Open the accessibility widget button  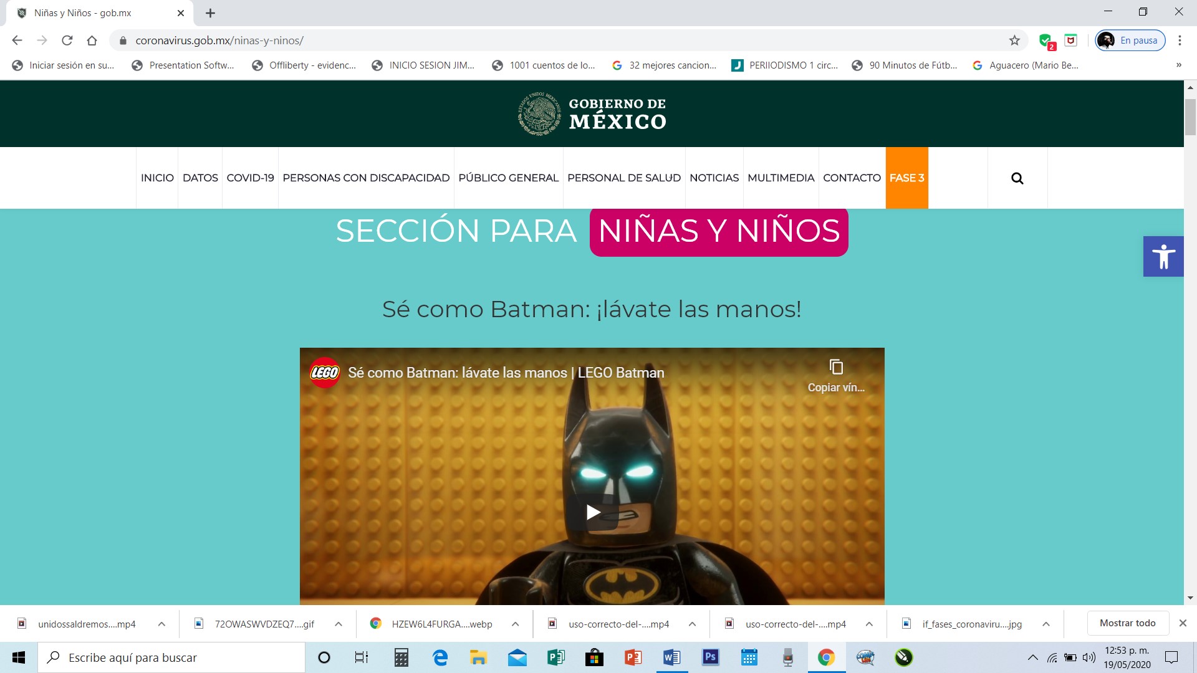point(1163,256)
